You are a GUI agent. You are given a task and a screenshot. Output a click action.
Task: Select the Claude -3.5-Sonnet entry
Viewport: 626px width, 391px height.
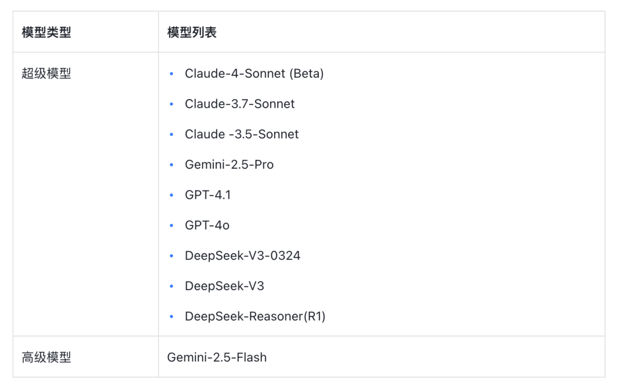click(x=242, y=134)
